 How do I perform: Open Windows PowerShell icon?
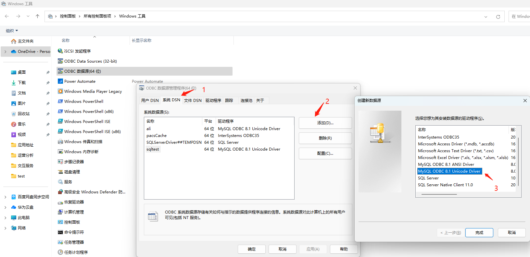60,101
